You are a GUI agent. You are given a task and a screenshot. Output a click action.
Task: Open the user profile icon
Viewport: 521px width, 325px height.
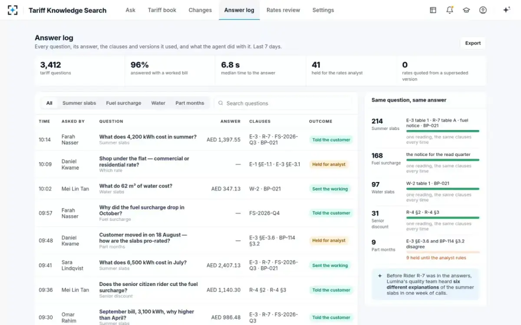pos(483,10)
